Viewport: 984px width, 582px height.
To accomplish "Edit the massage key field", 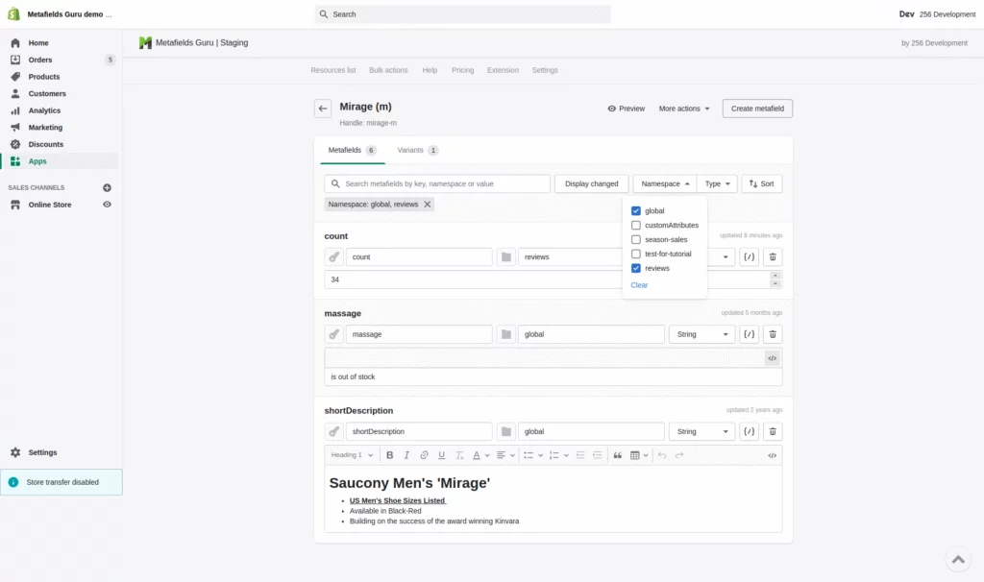I will coord(419,334).
